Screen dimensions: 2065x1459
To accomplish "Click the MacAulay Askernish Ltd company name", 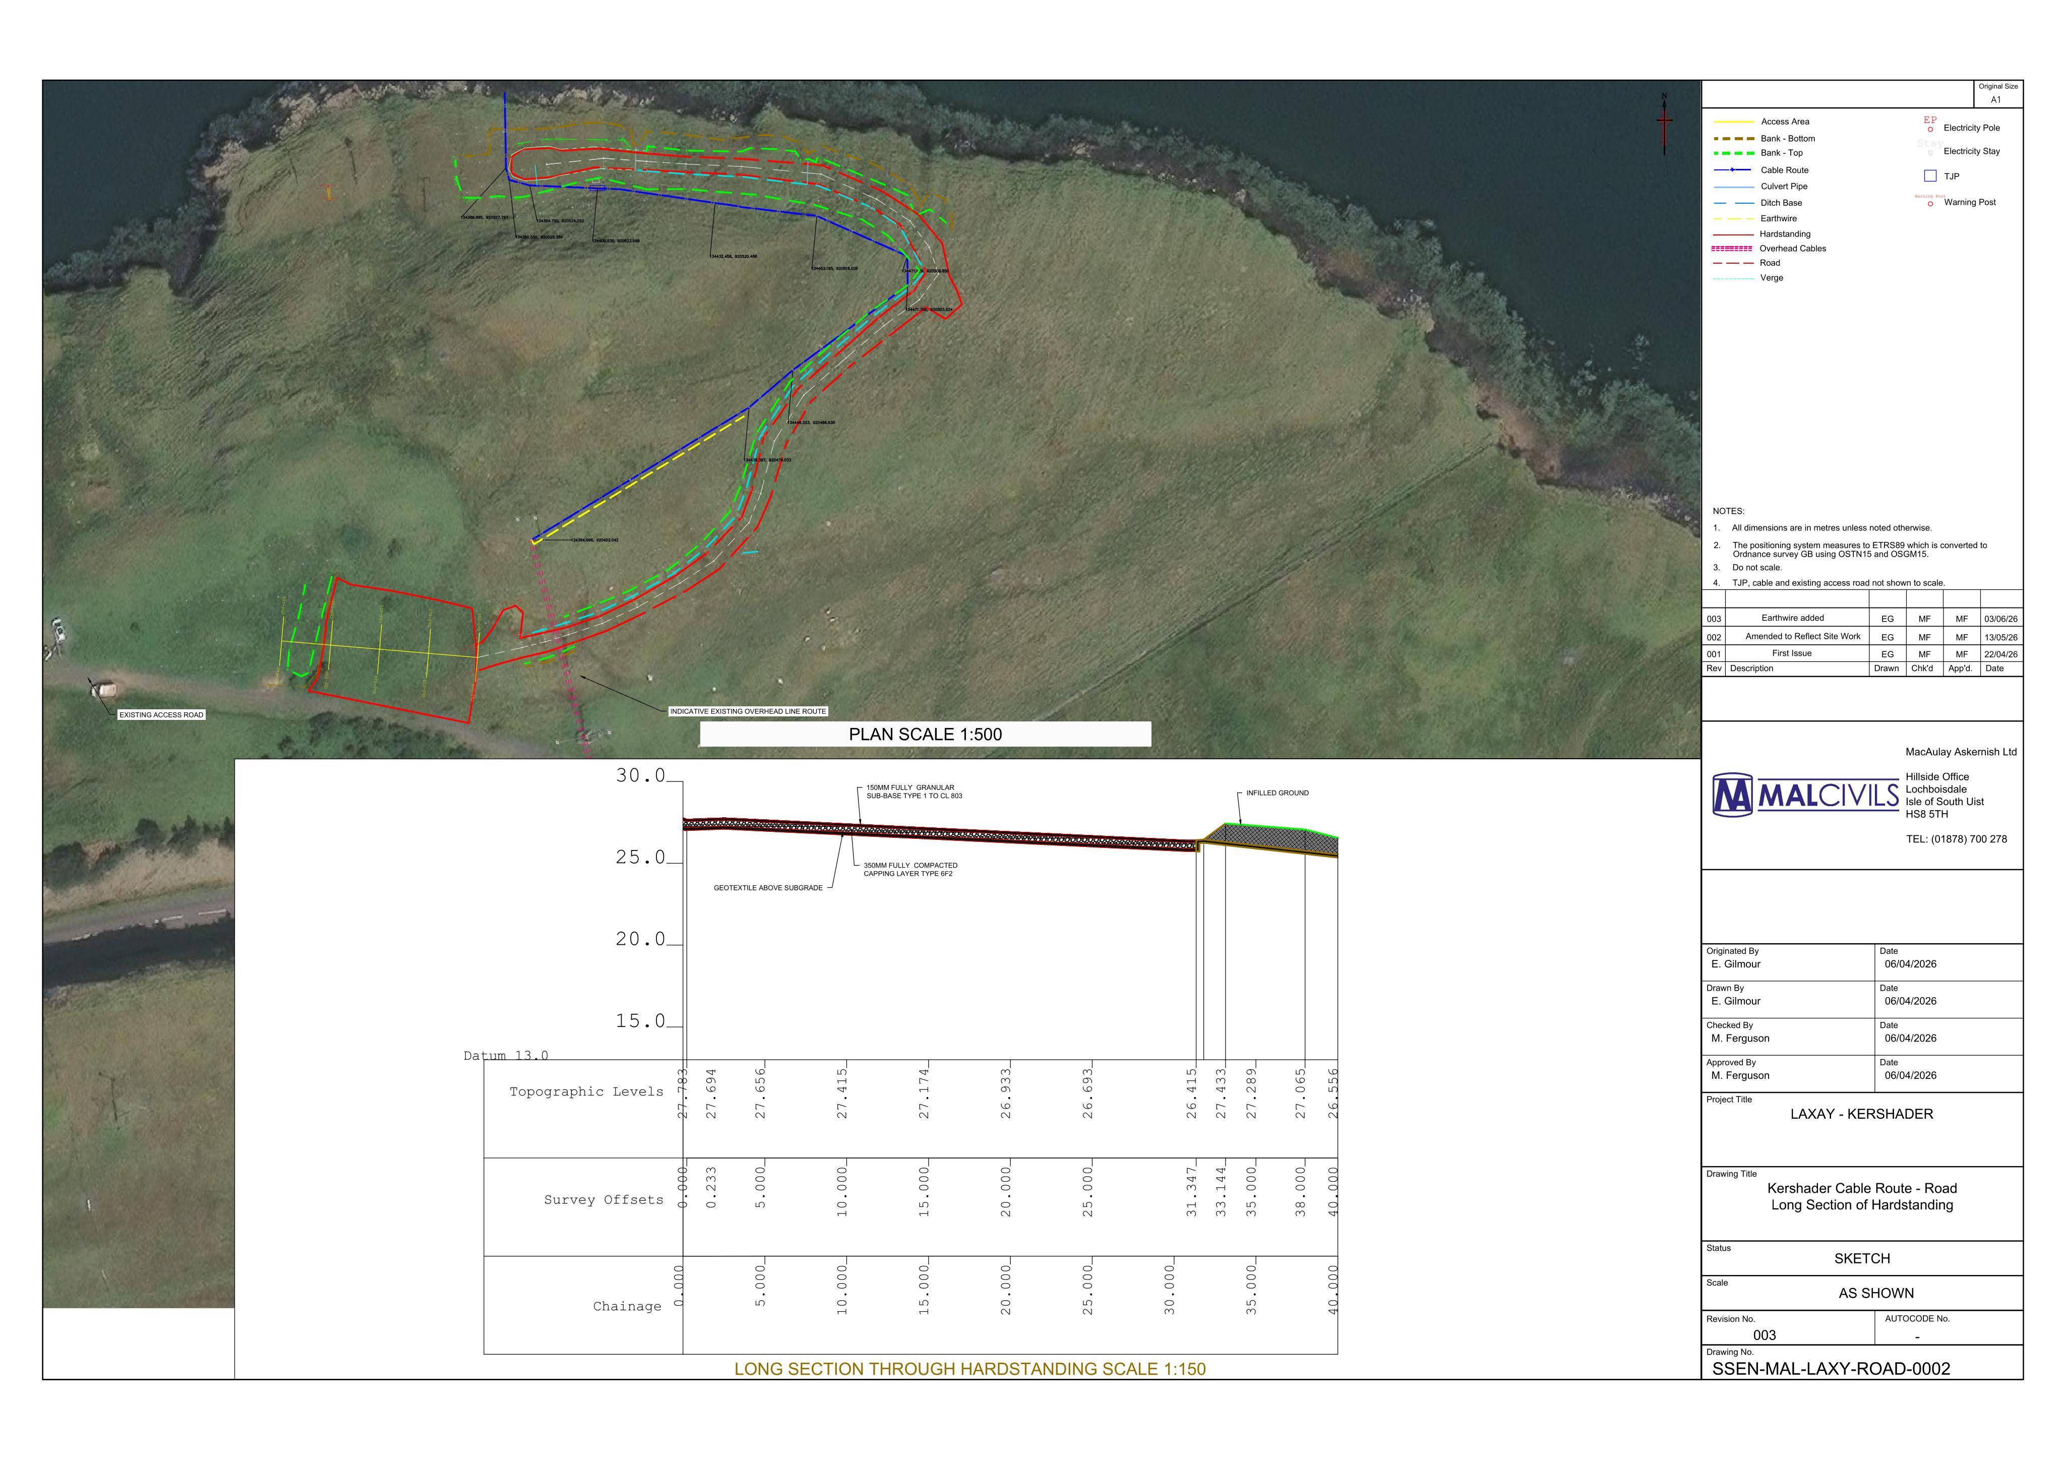I will coord(1961,752).
